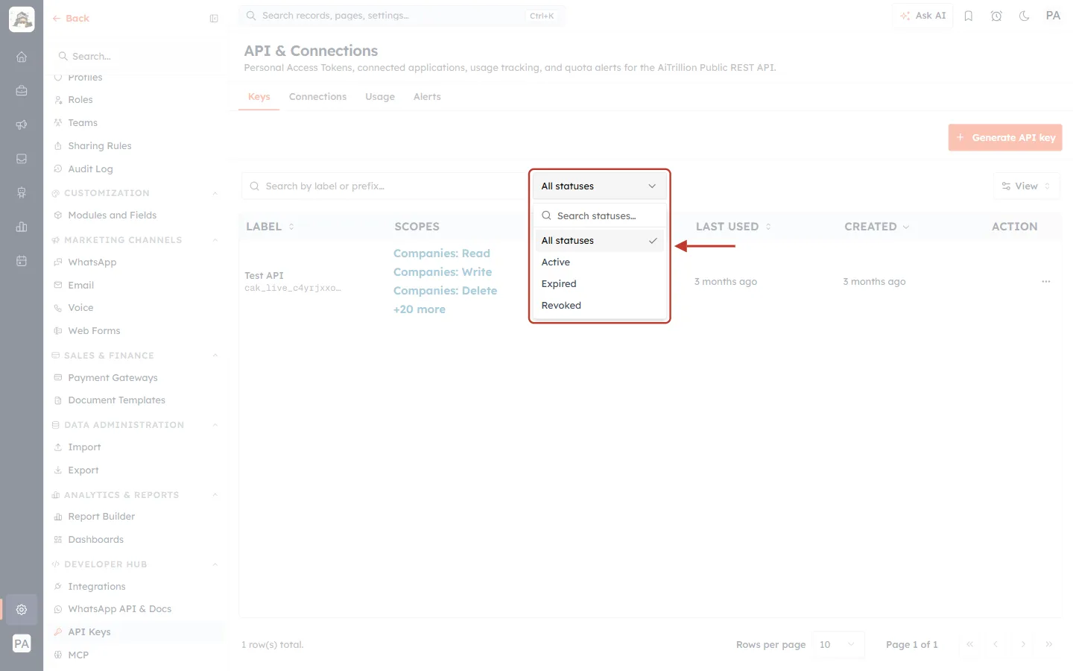
Task: Select Revoked status option
Action: click(599, 306)
